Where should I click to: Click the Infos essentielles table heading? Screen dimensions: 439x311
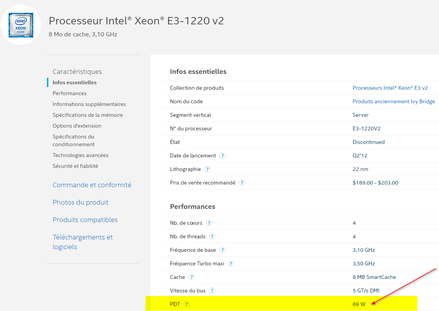coord(198,72)
